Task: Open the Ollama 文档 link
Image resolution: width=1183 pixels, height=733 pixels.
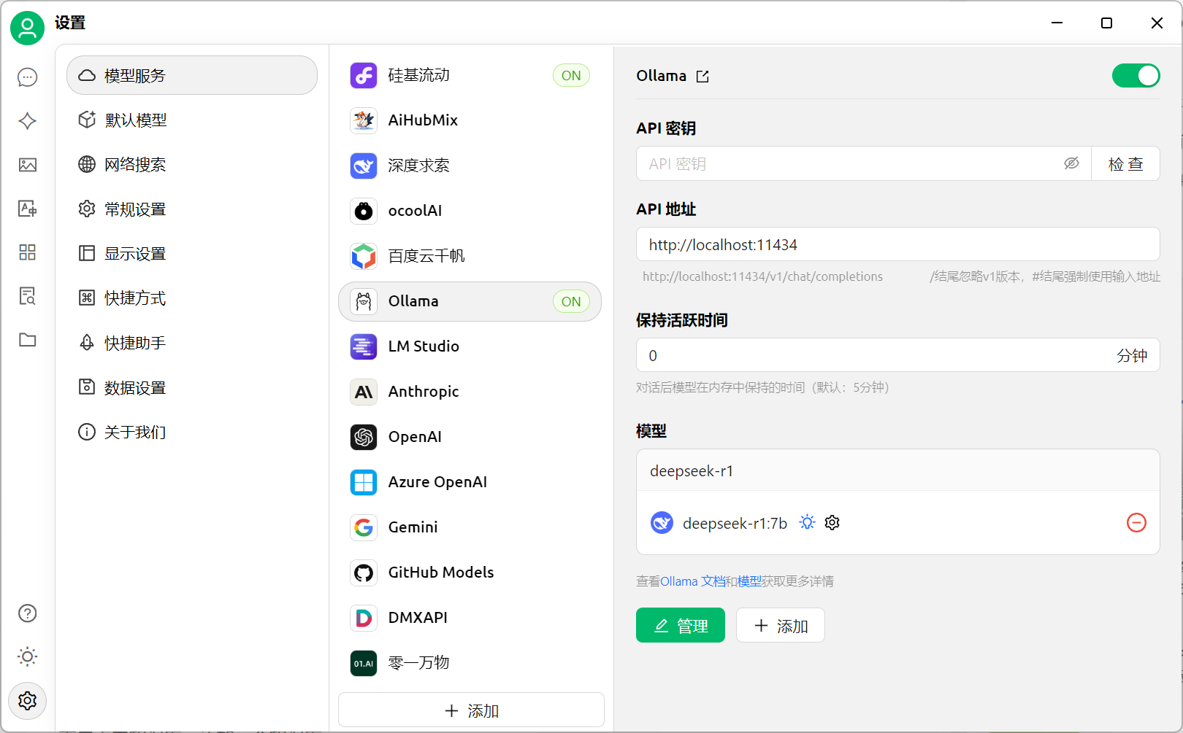Action: [x=693, y=581]
